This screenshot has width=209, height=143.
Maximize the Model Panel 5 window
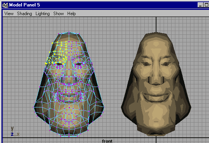coord(206,5)
